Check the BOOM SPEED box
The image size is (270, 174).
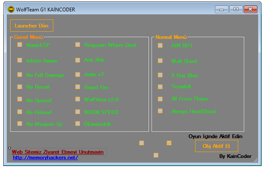pos(78,112)
